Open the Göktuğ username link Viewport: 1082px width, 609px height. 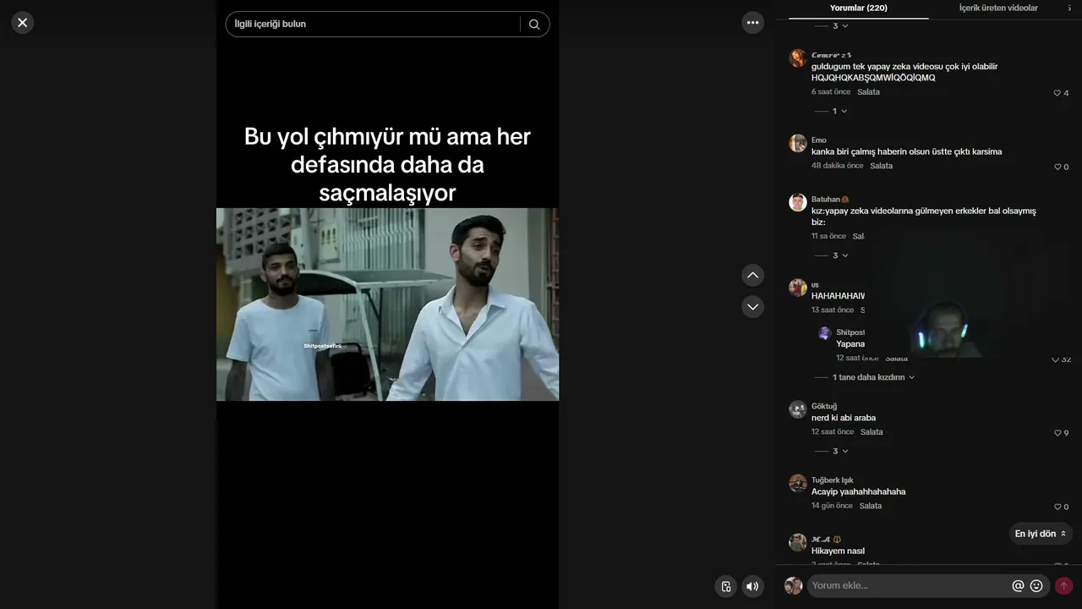[824, 406]
